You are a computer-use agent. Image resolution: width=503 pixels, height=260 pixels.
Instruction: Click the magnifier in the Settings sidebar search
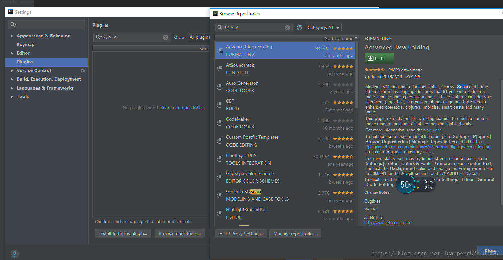click(x=13, y=24)
